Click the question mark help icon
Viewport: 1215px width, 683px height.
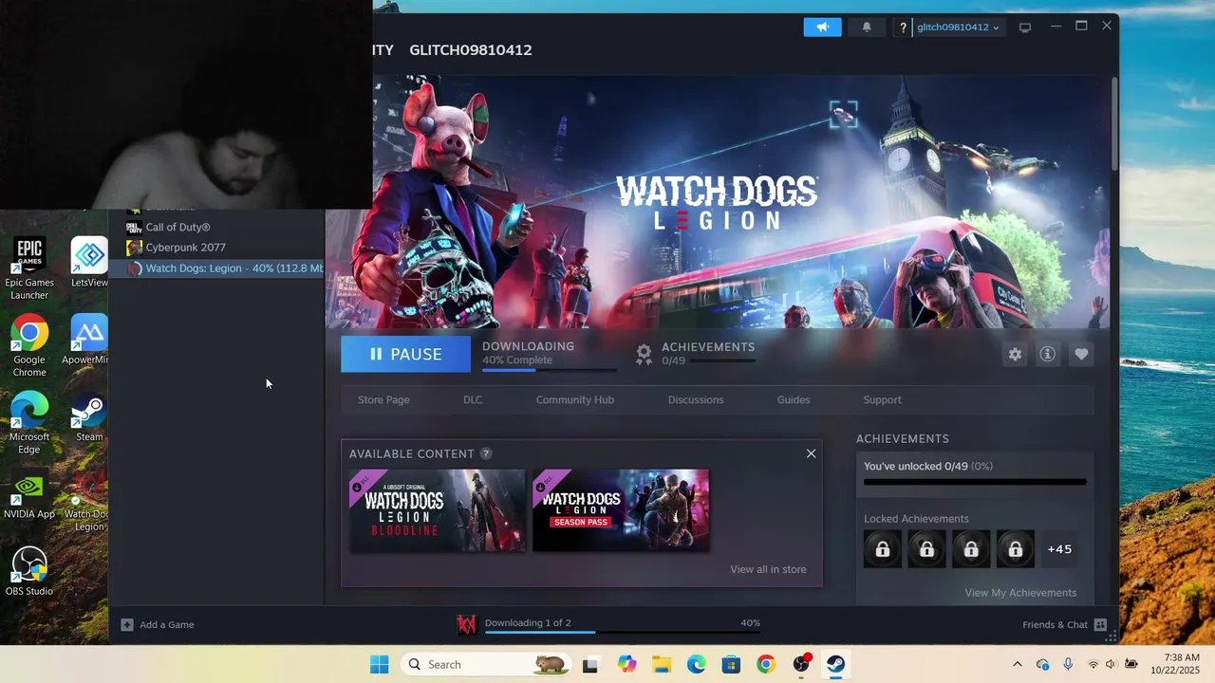[903, 28]
